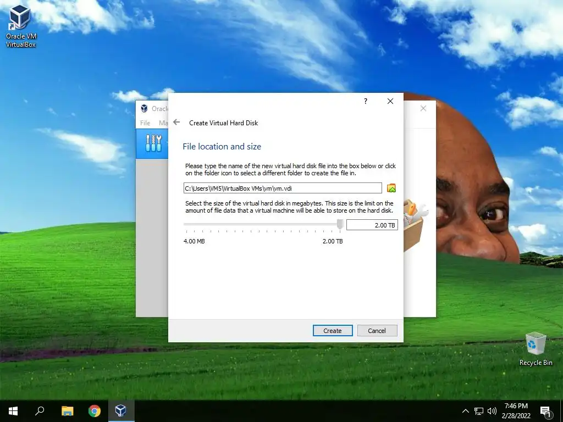Image resolution: width=563 pixels, height=422 pixels.
Task: Click the 4.00 MB minimum size label
Action: point(194,241)
